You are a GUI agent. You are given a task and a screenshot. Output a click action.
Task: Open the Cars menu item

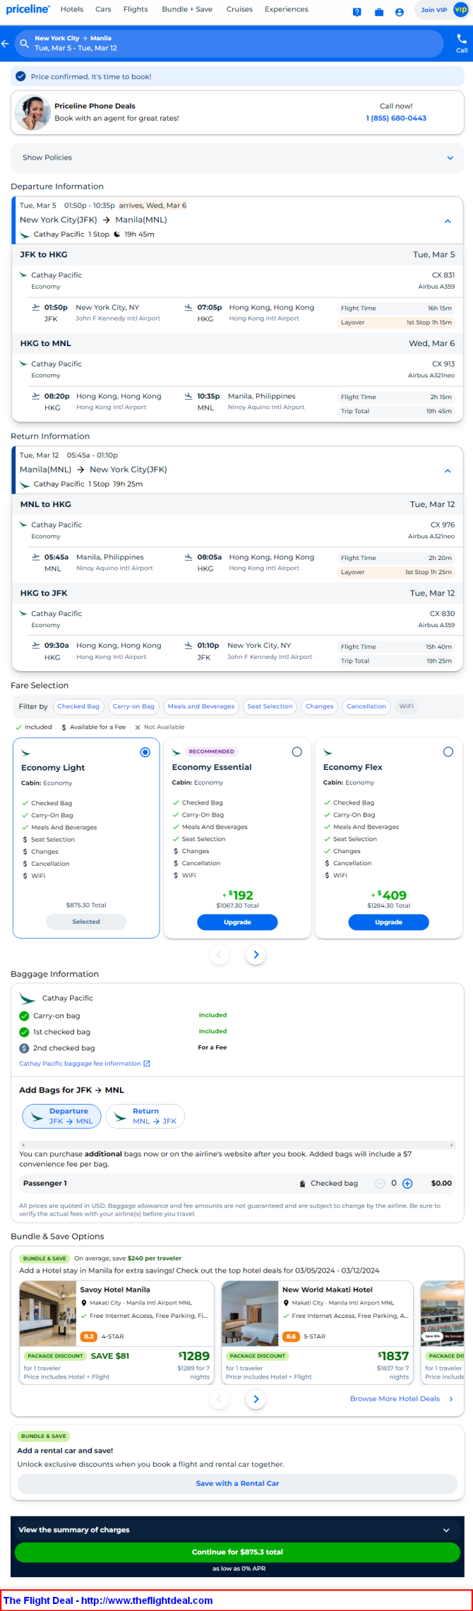coord(103,9)
